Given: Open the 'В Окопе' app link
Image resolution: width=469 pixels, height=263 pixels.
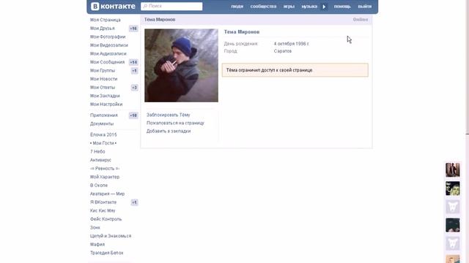Looking at the screenshot, I should tap(99, 186).
